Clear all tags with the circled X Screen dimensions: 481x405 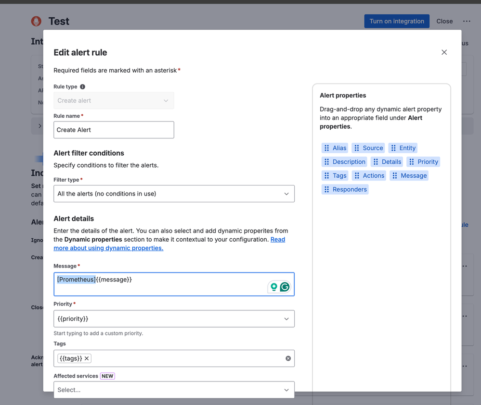(288, 358)
